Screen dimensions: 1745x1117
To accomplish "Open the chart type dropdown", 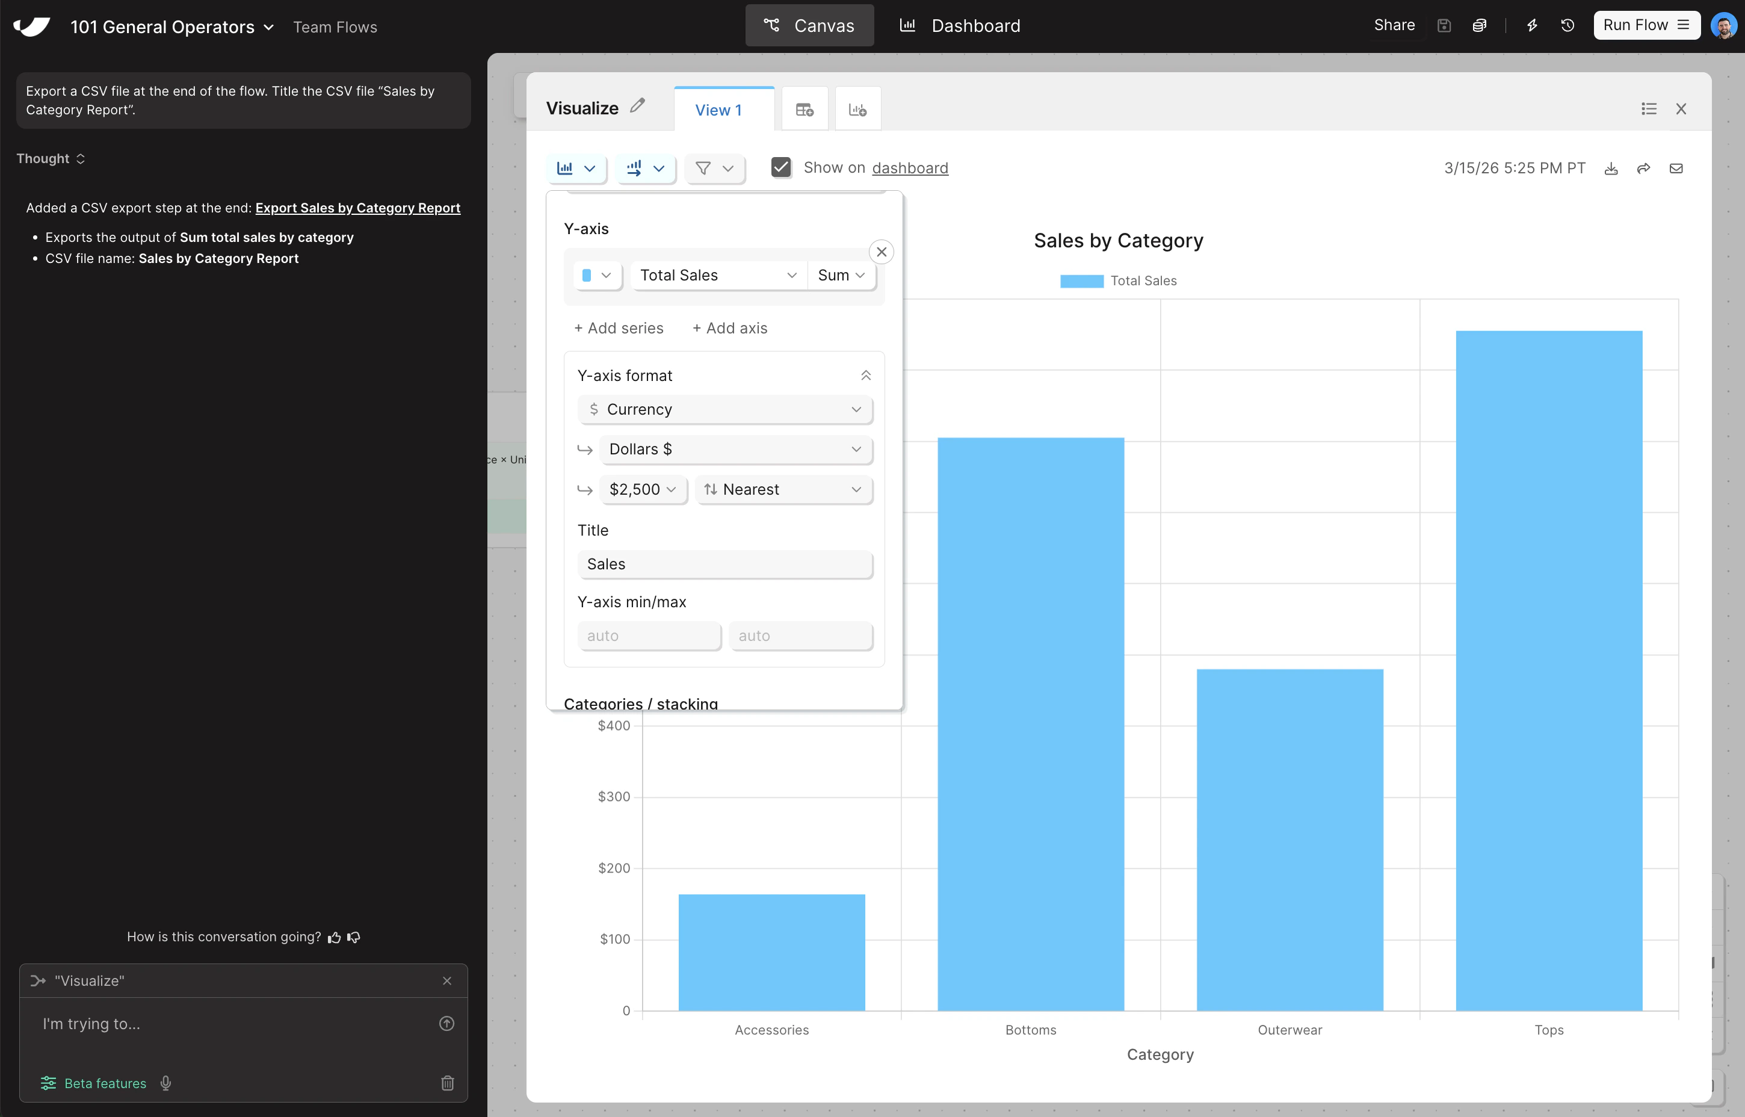I will pos(576,169).
